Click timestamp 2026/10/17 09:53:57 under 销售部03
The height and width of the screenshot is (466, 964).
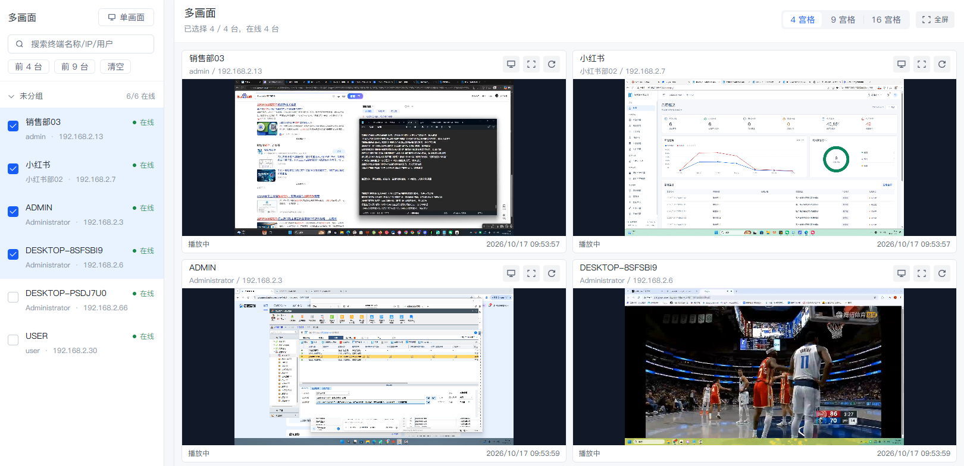click(x=523, y=244)
